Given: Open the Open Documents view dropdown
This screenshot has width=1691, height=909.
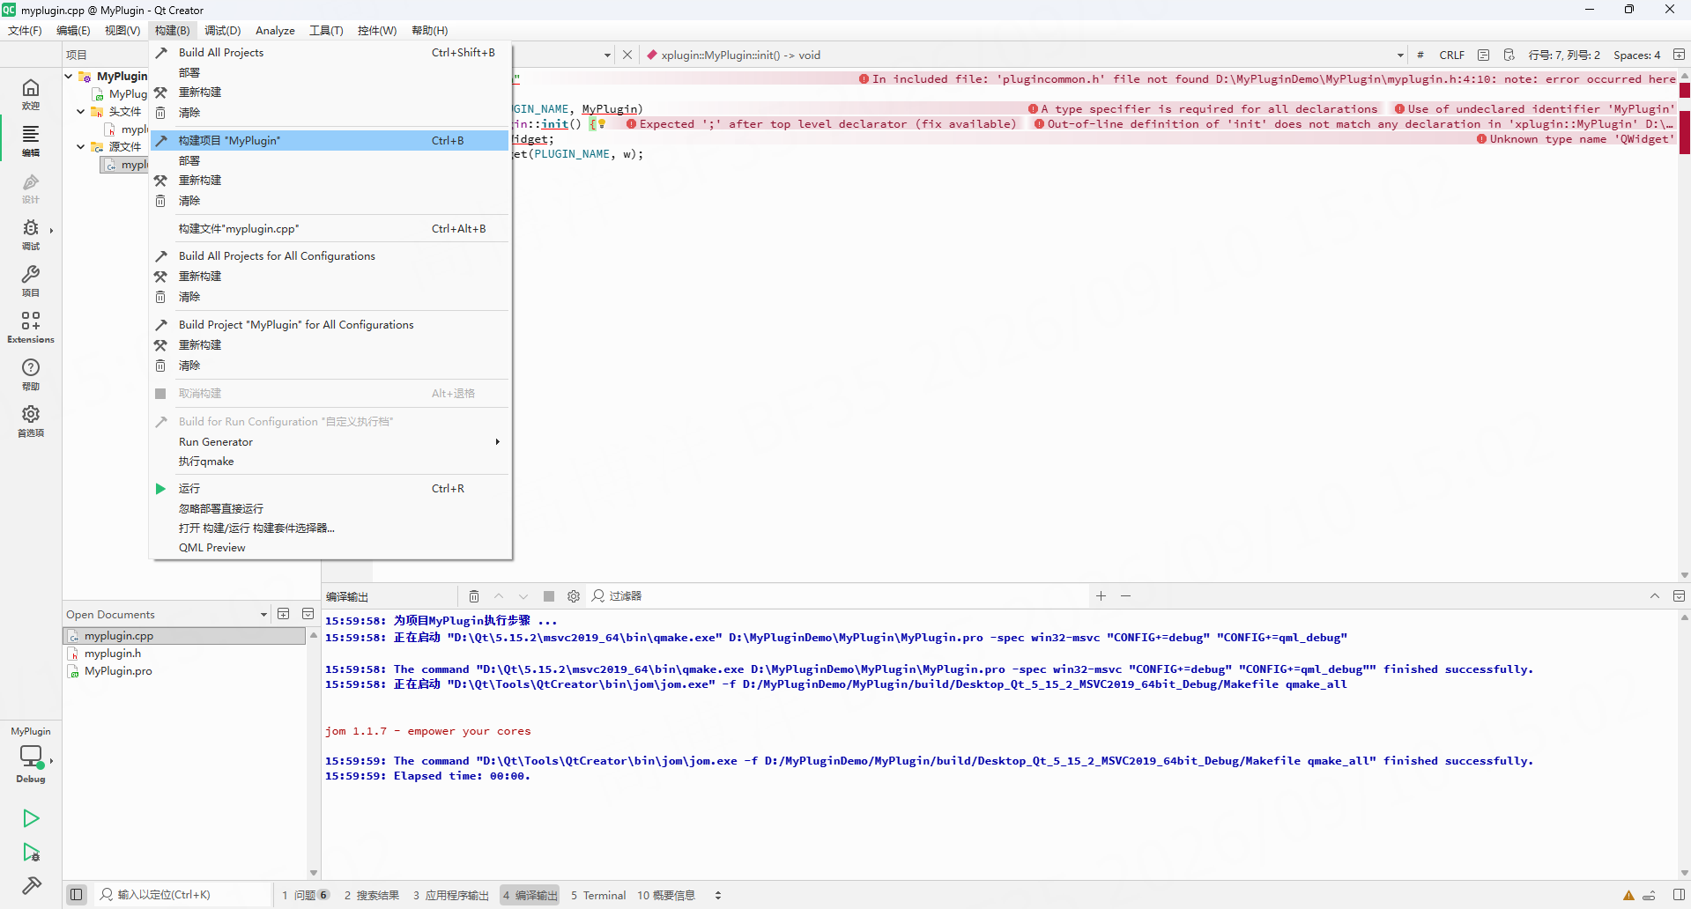Looking at the screenshot, I should point(263,615).
